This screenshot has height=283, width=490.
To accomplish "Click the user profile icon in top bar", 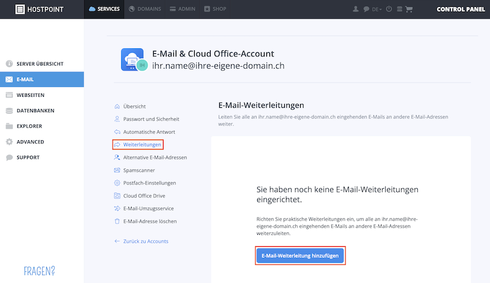I will (356, 9).
